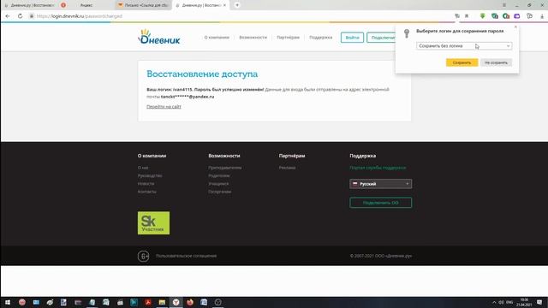This screenshot has width=548, height=308.
Task: Open Firefox from the taskbar
Action: coord(190,302)
